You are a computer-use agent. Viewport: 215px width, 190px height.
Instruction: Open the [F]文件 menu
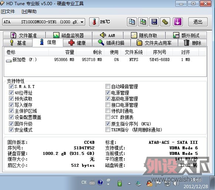pyautogui.click(x=8, y=11)
